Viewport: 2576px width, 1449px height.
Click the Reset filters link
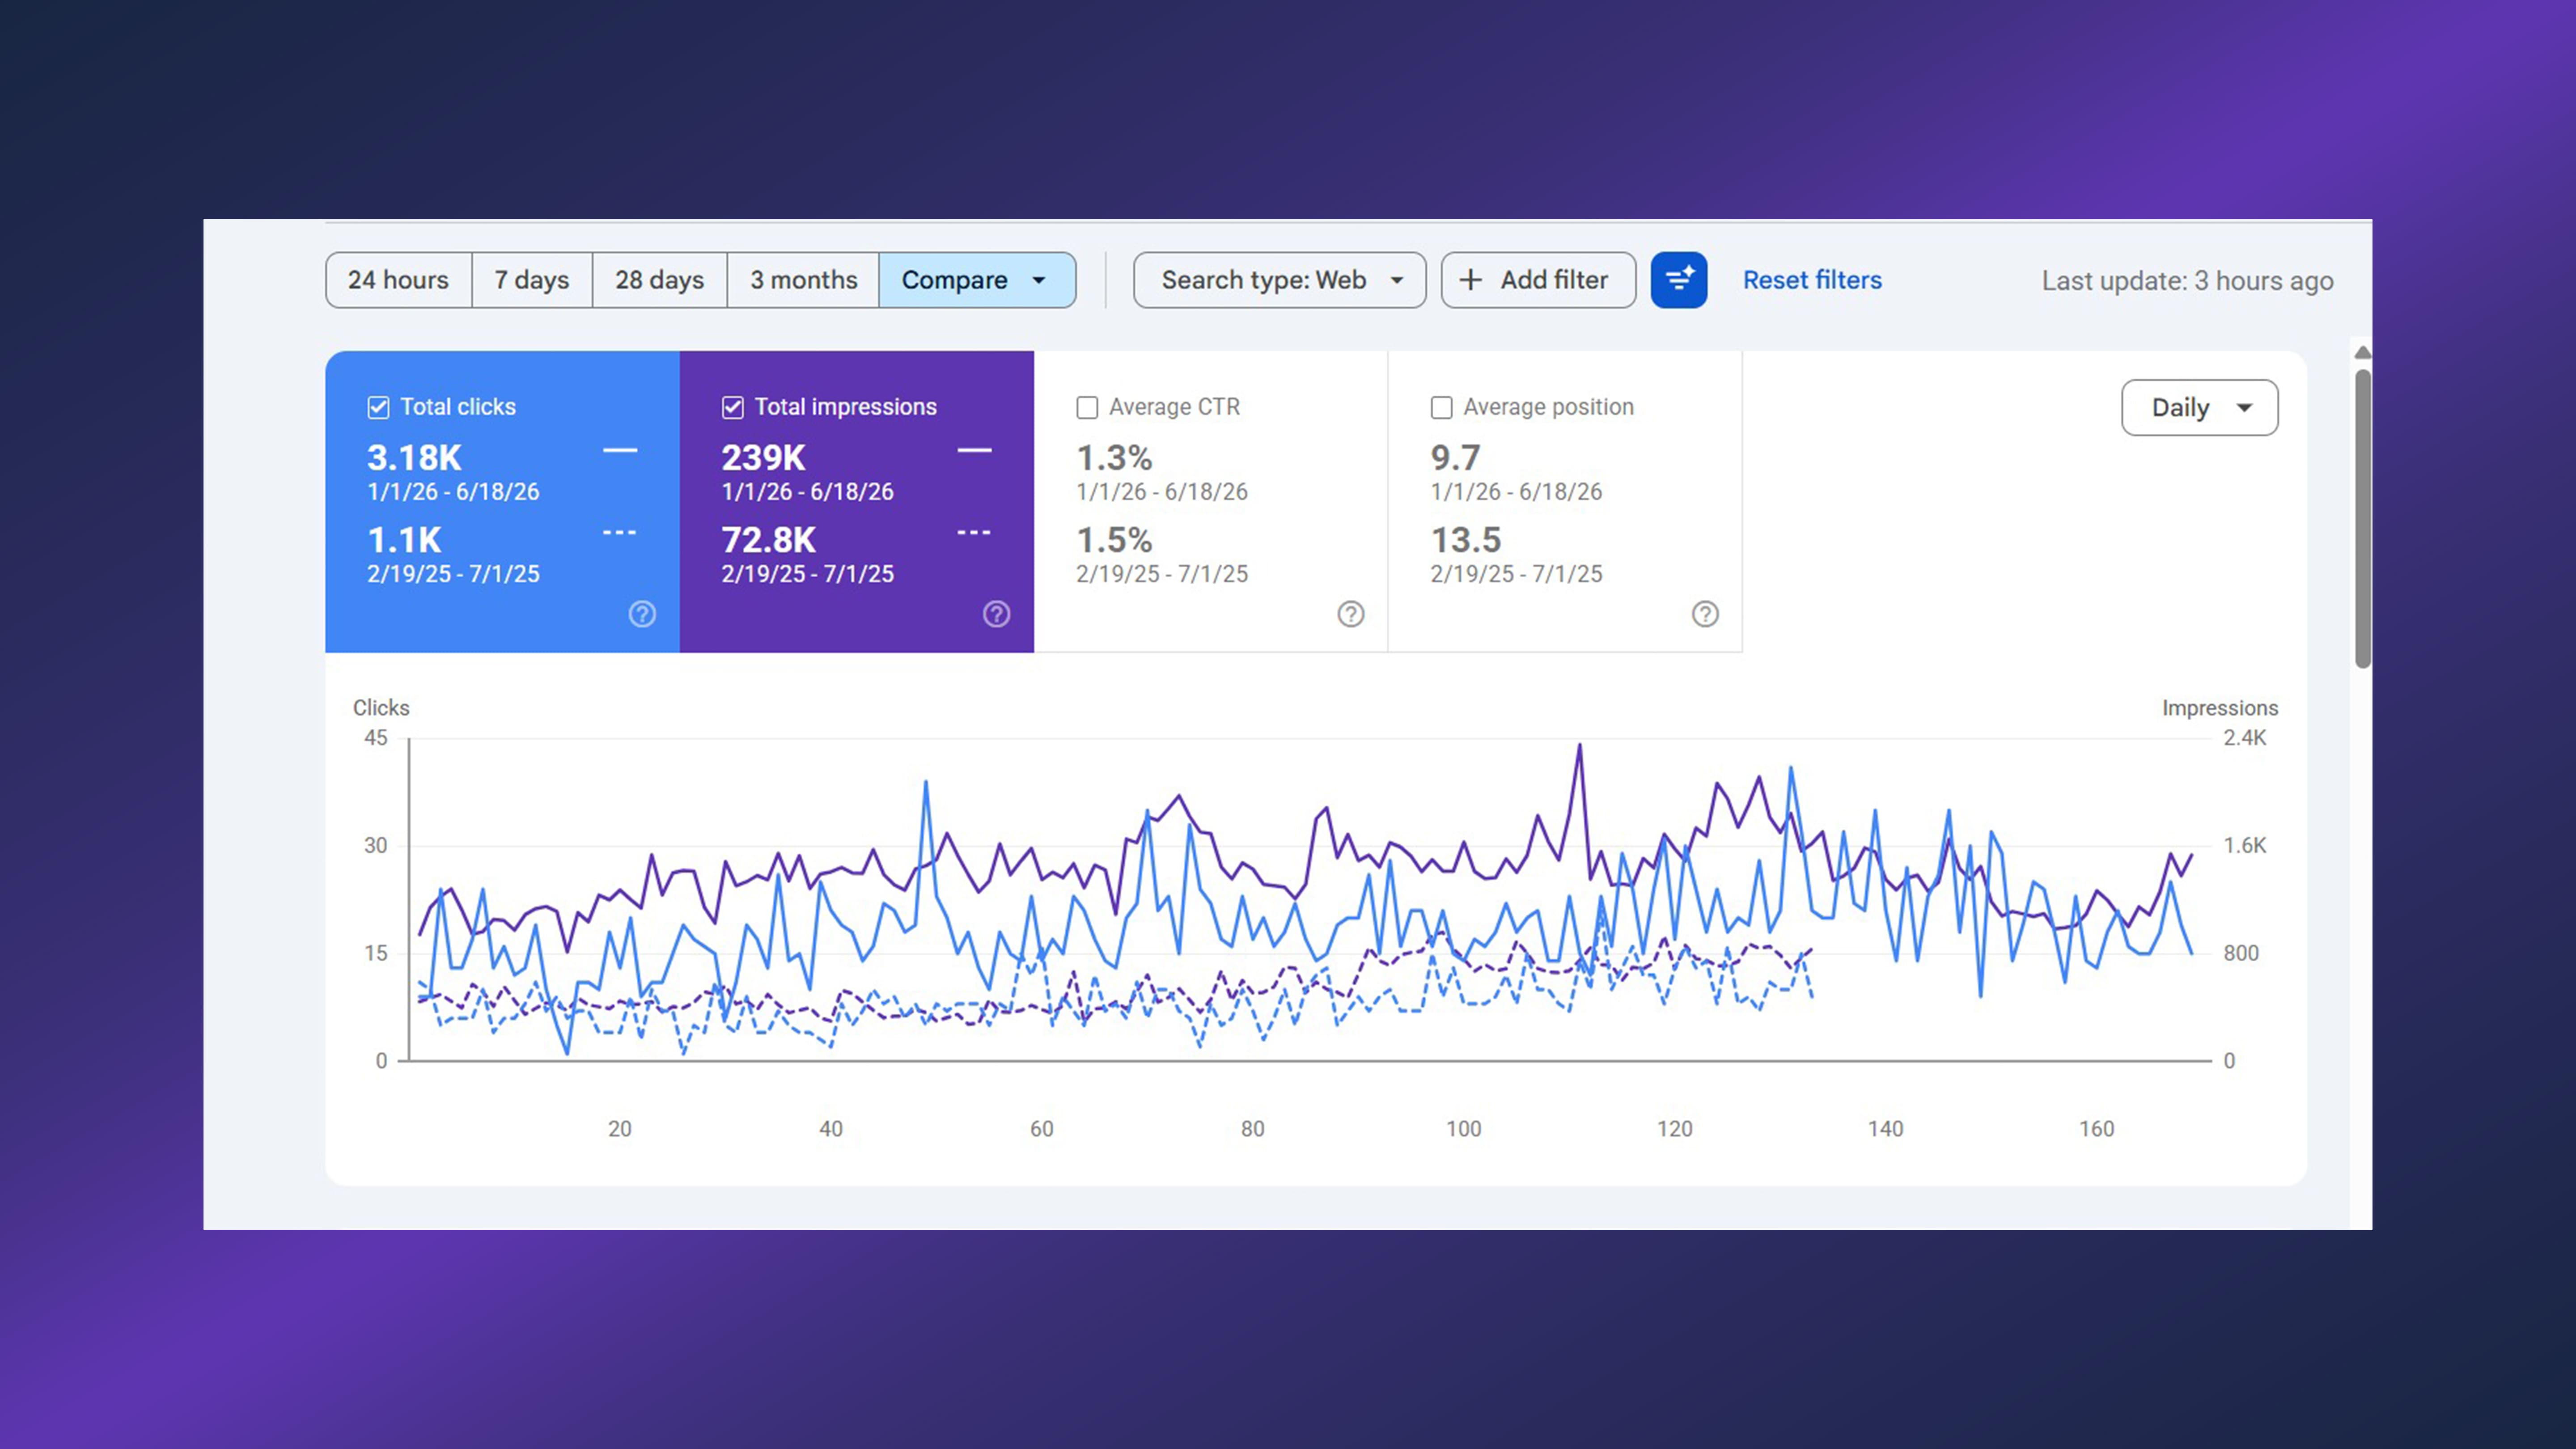pos(1812,280)
